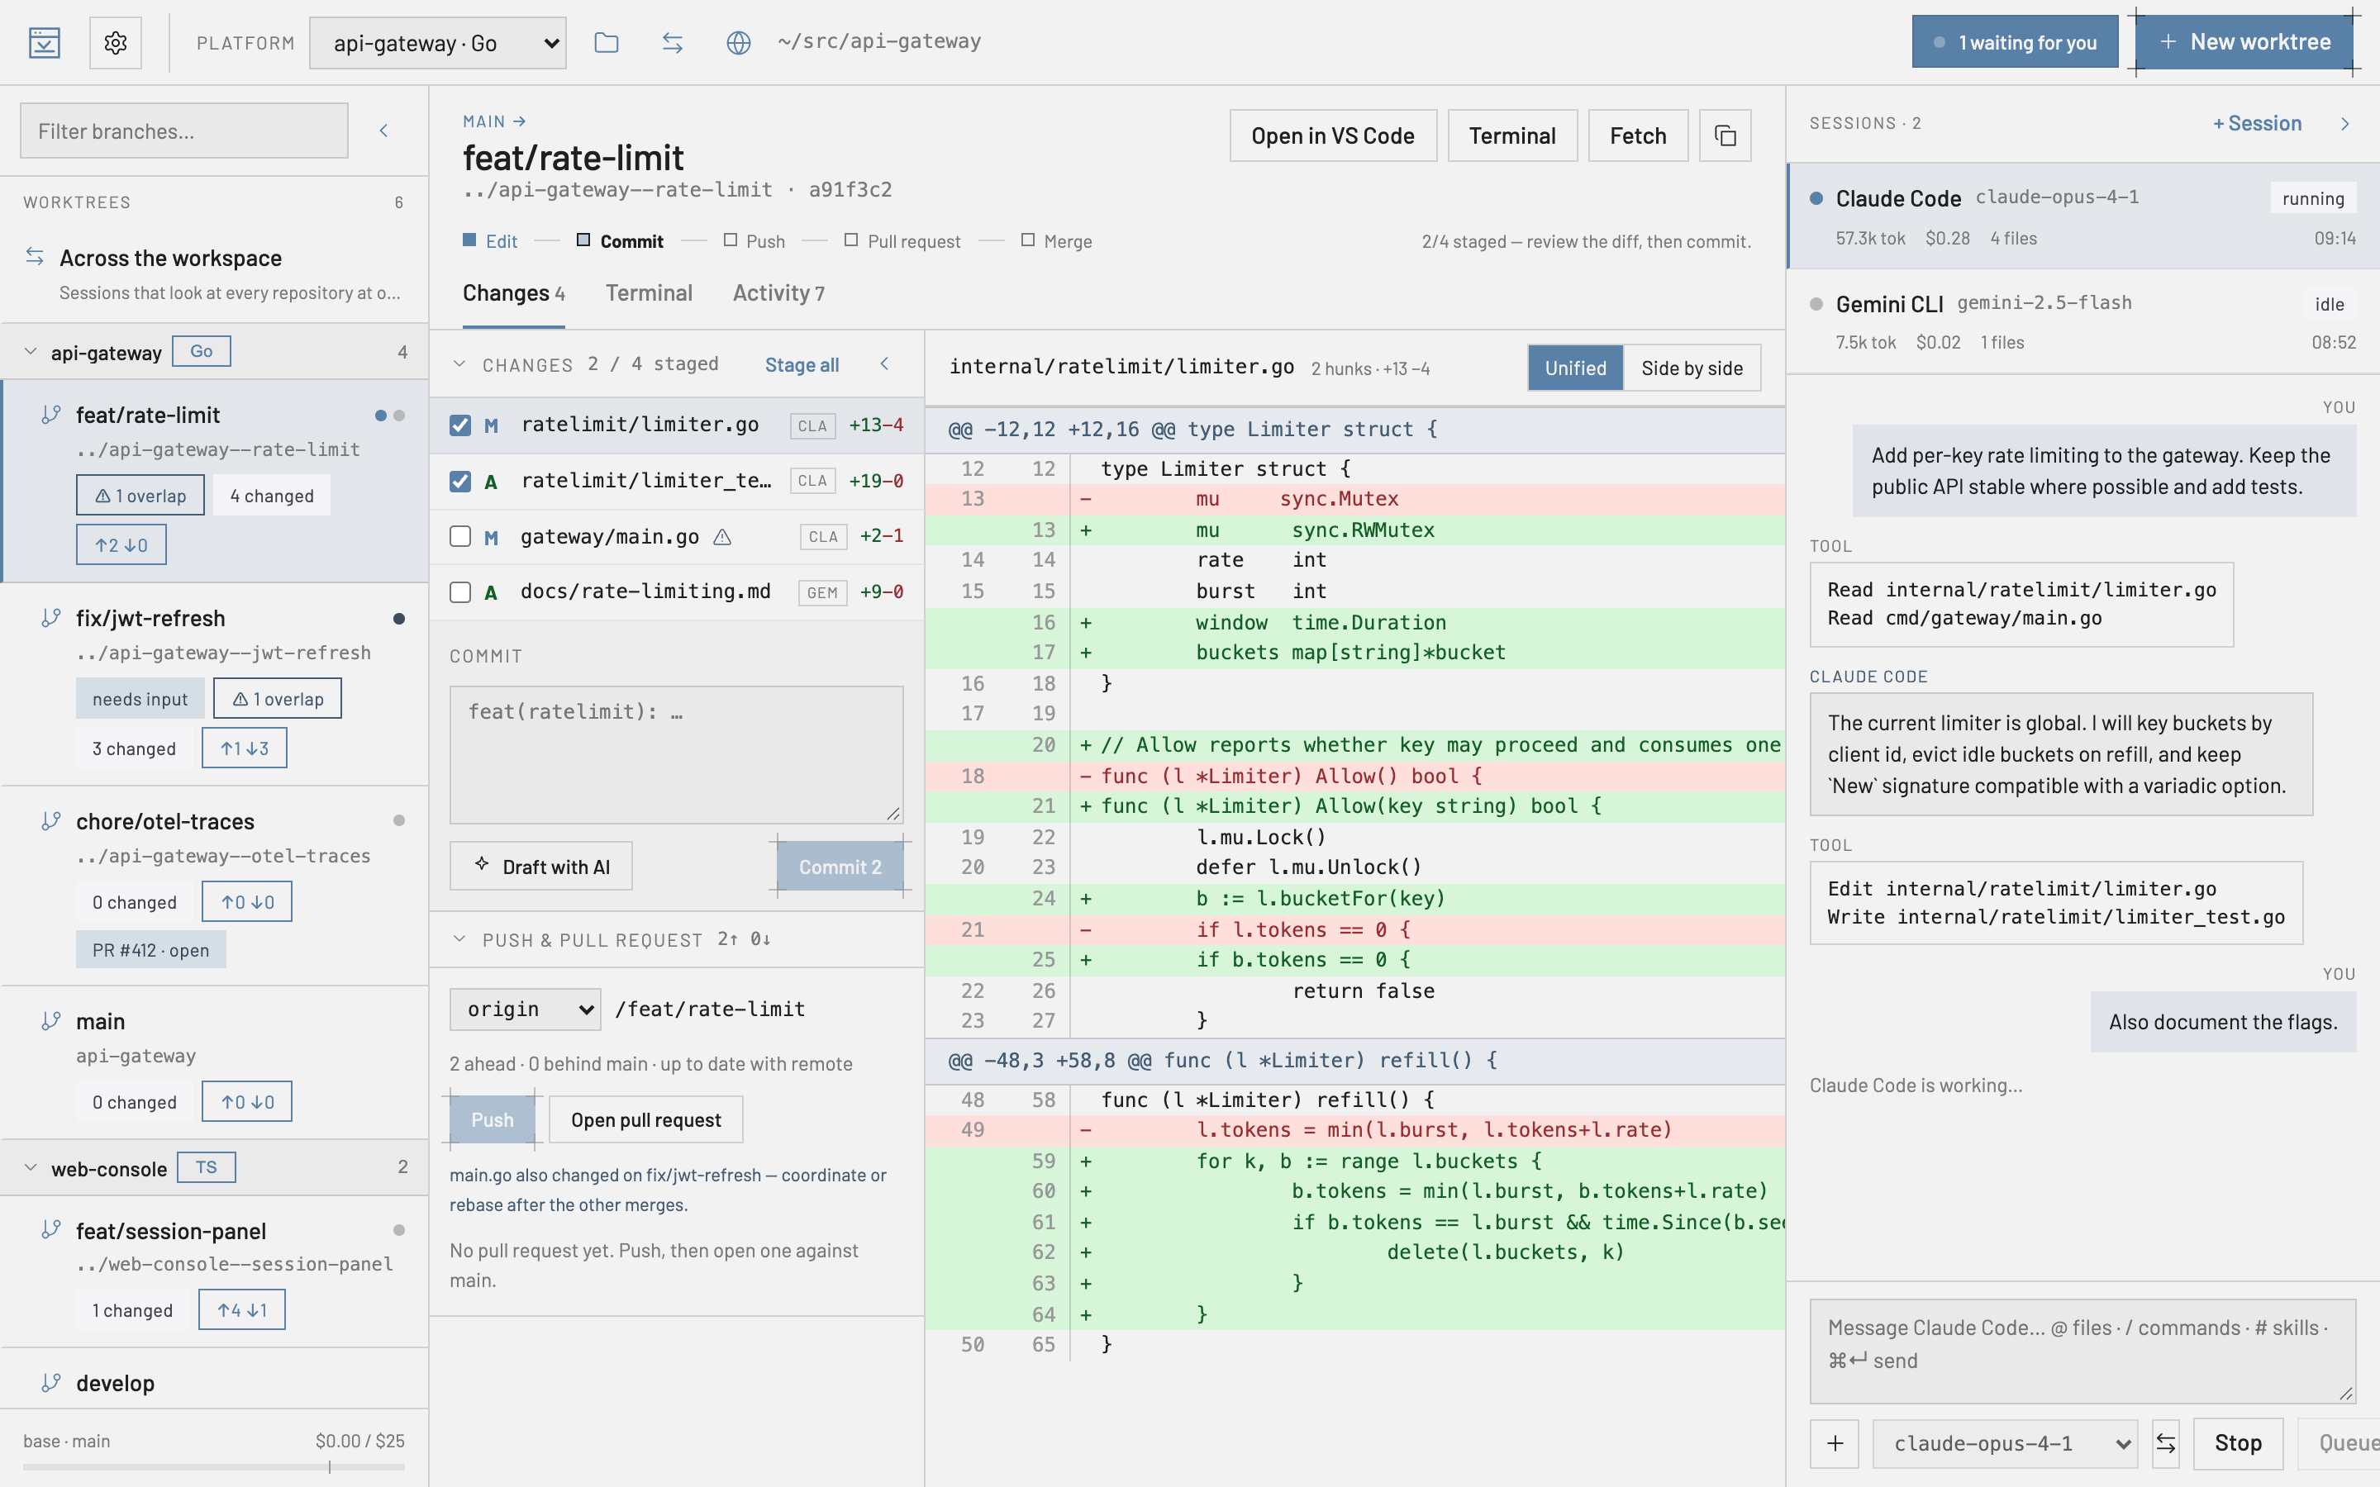
Task: Collapse the web-console repository group
Action: tap(31, 1167)
